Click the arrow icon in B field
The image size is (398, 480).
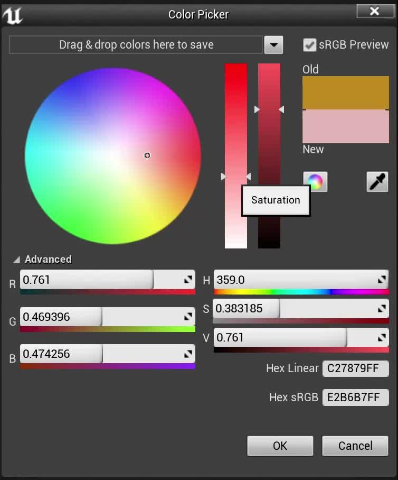[x=188, y=354]
